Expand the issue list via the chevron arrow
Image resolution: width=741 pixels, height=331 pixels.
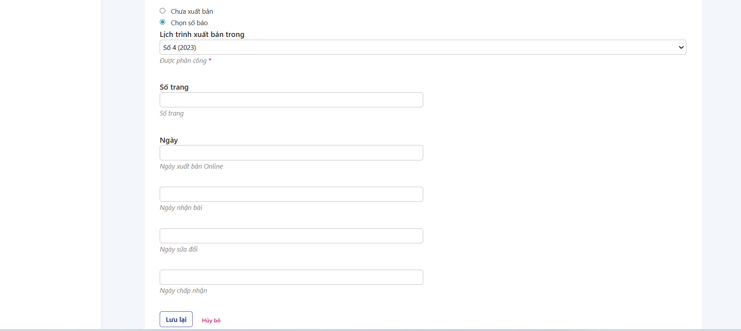click(x=681, y=48)
